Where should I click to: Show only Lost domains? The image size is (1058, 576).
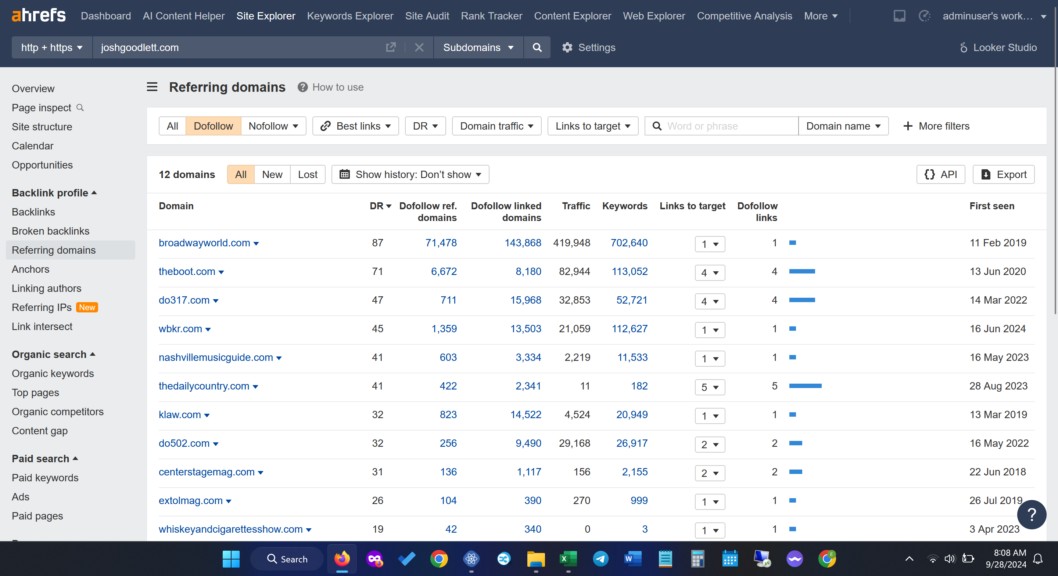(x=308, y=174)
